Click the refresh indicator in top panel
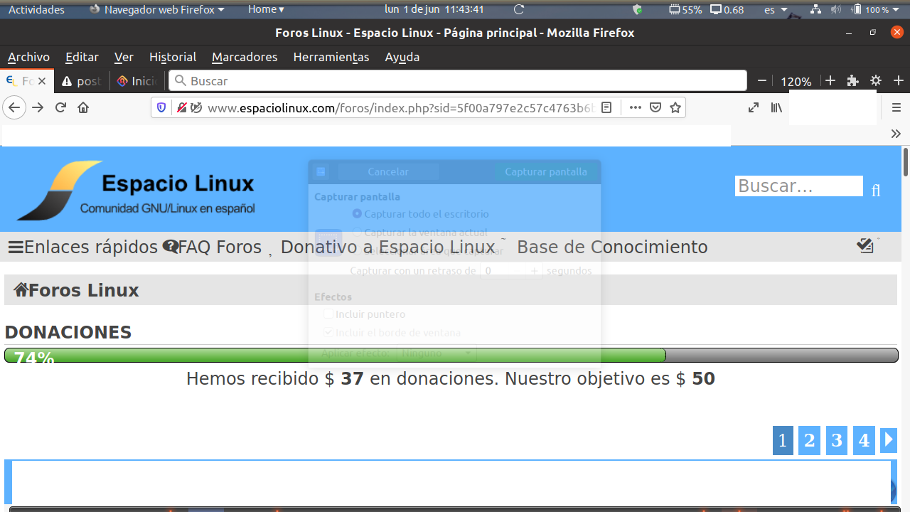 point(519,9)
